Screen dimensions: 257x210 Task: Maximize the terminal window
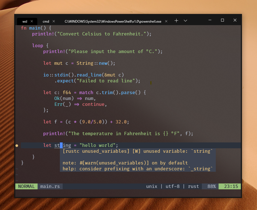[x=222, y=20]
